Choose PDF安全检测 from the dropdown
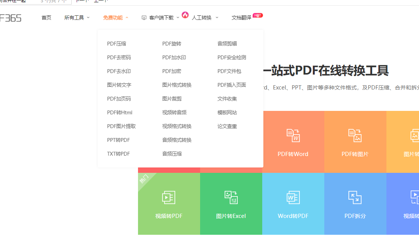 232,58
